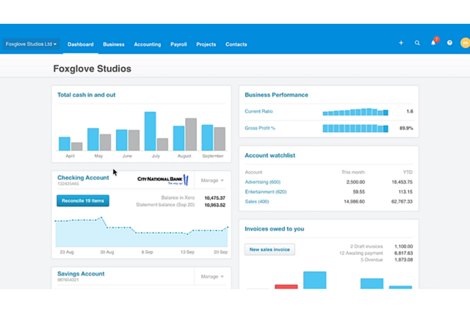This screenshot has height=313, width=470.
Task: Click the Current Ratio mini bar chart
Action: click(355, 112)
